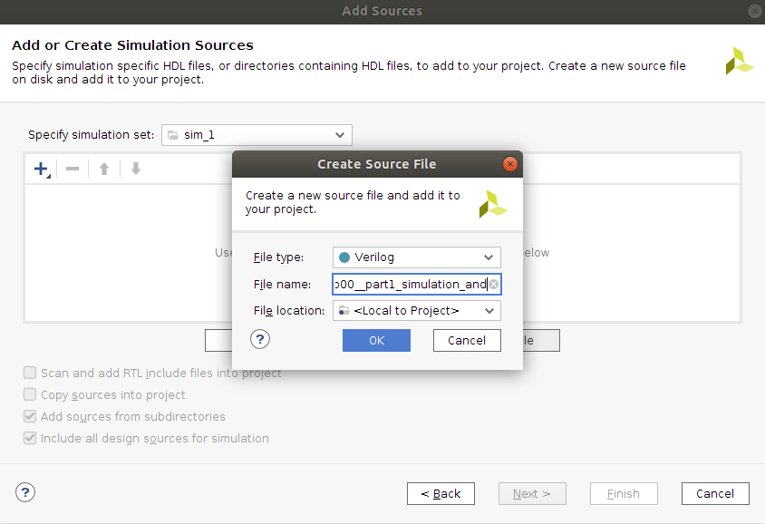The image size is (765, 524).
Task: Click the move up arrow icon
Action: [104, 169]
